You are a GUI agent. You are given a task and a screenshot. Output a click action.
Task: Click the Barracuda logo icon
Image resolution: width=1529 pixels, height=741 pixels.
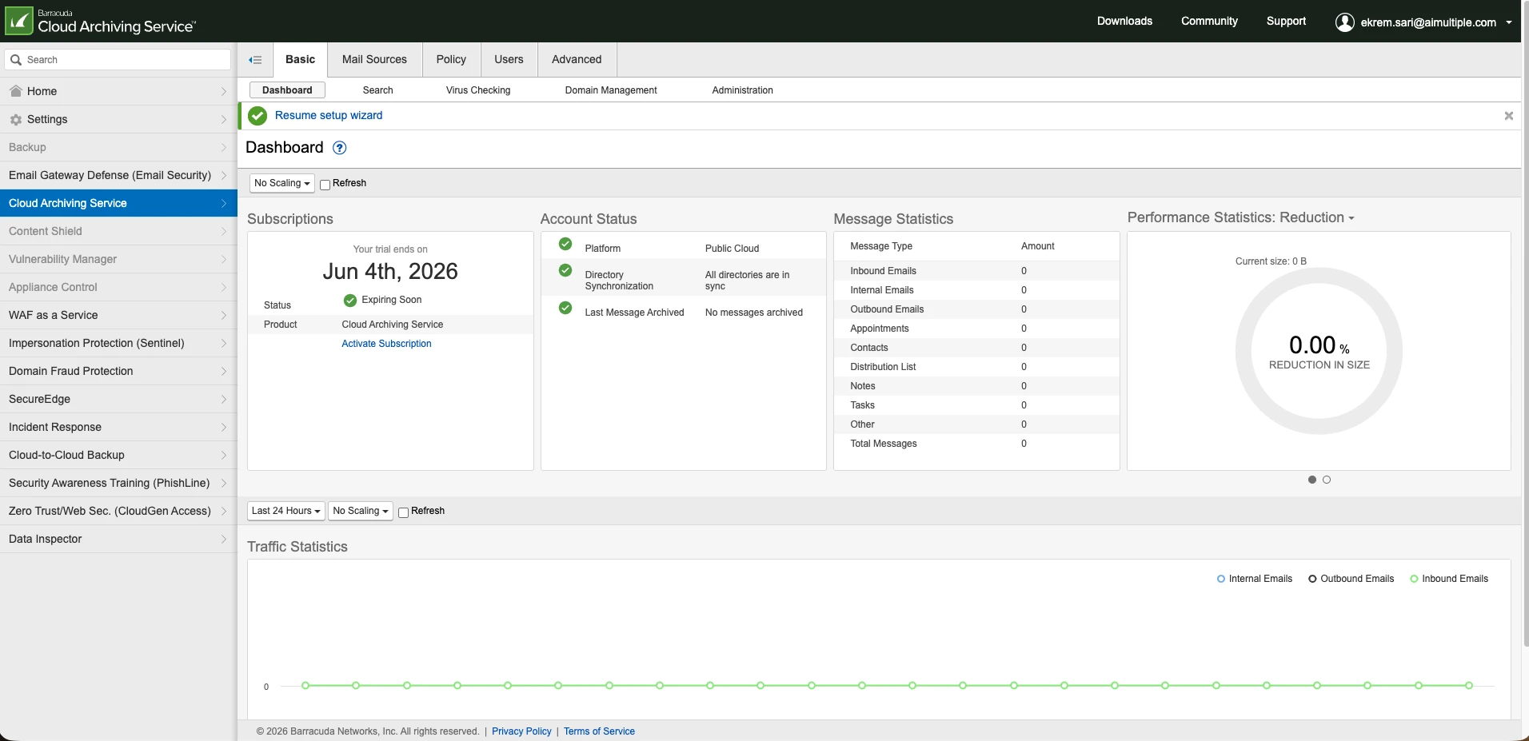point(19,21)
